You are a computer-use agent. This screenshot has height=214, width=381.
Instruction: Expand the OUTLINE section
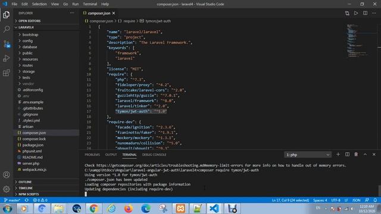tap(46, 182)
